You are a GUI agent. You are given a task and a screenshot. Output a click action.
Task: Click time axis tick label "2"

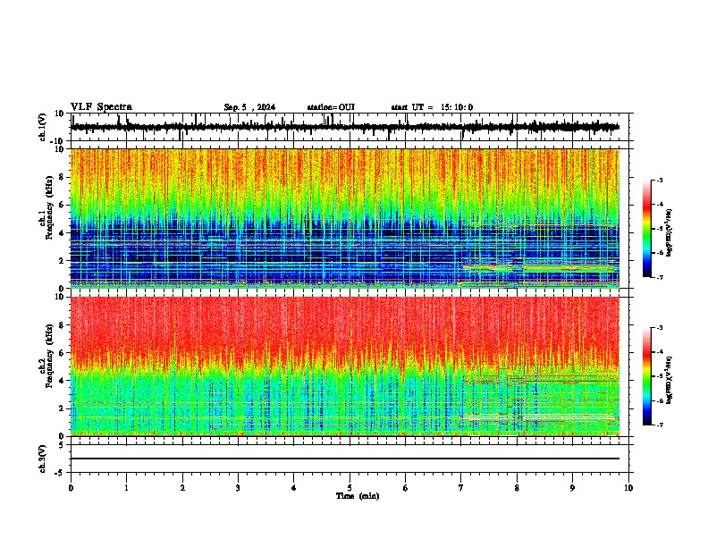click(x=182, y=488)
